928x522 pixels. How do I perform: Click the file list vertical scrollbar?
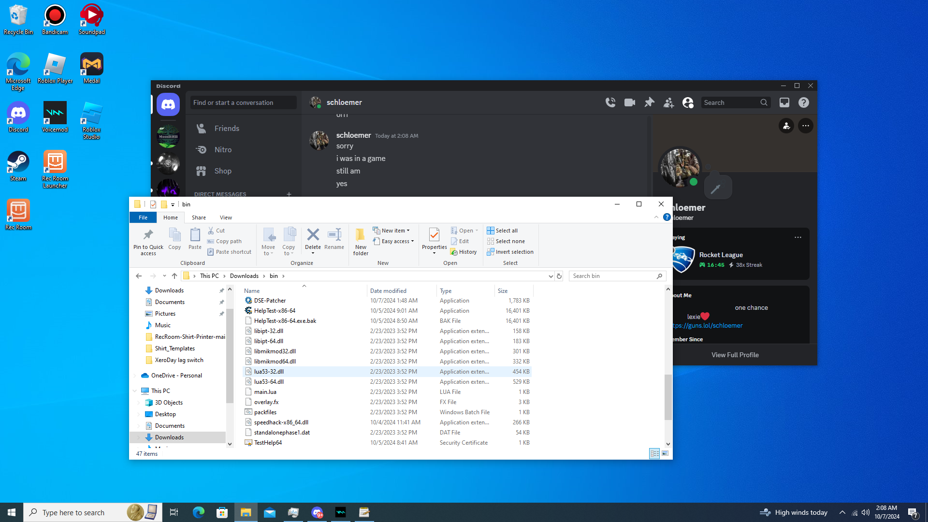point(668,396)
